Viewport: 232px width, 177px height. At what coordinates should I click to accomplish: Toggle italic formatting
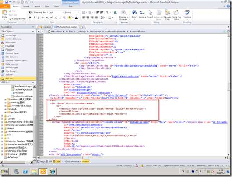(x=34, y=18)
